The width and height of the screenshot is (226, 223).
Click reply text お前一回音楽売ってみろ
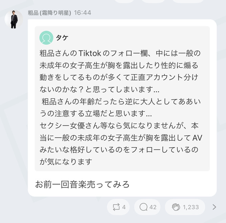tap(83, 185)
